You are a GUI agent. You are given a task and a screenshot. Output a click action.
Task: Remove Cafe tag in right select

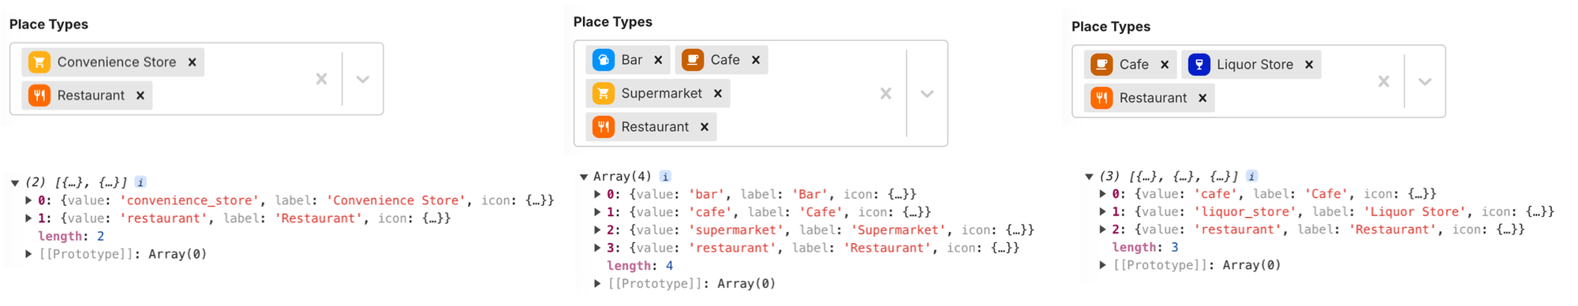[1164, 65]
